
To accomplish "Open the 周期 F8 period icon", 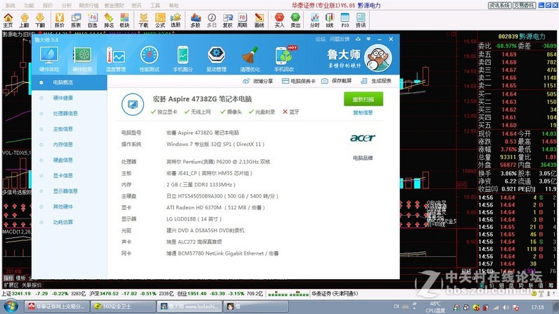I will [242, 20].
